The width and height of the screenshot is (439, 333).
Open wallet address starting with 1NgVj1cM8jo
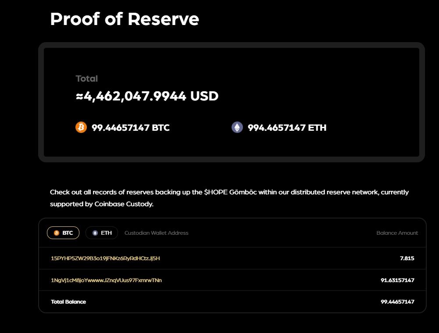click(106, 280)
